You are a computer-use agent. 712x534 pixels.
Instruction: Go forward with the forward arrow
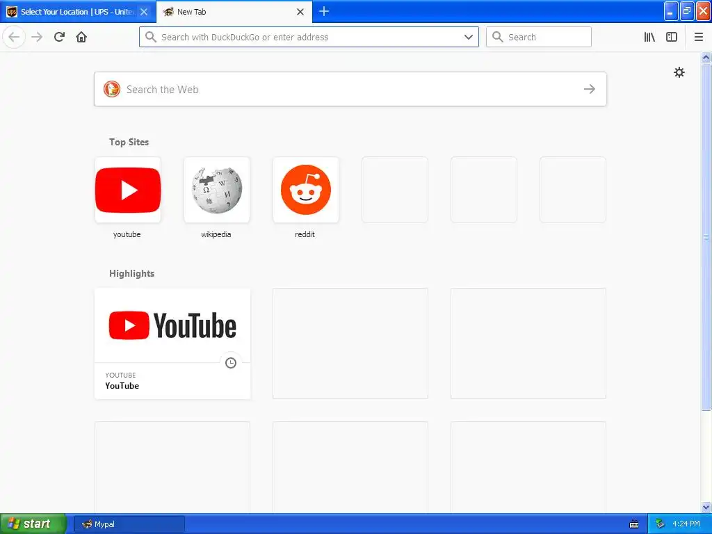pyautogui.click(x=37, y=37)
